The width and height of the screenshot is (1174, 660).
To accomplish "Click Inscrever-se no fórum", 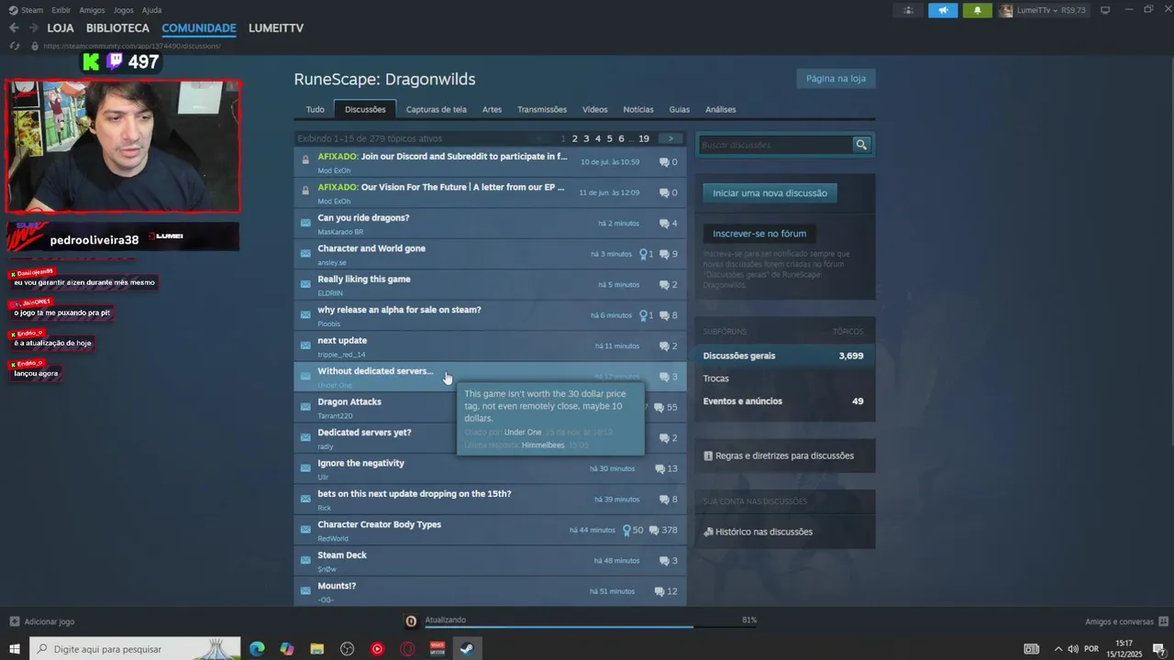I will (759, 234).
